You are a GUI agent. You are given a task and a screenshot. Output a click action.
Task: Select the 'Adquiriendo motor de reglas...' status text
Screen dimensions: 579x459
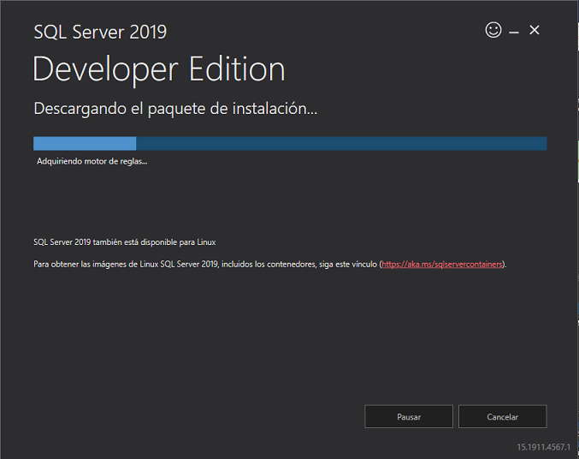click(92, 161)
